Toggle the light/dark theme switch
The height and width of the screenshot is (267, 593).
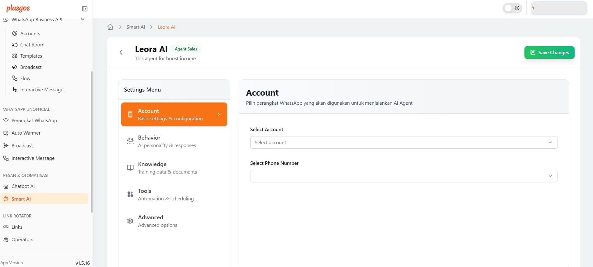tap(512, 8)
